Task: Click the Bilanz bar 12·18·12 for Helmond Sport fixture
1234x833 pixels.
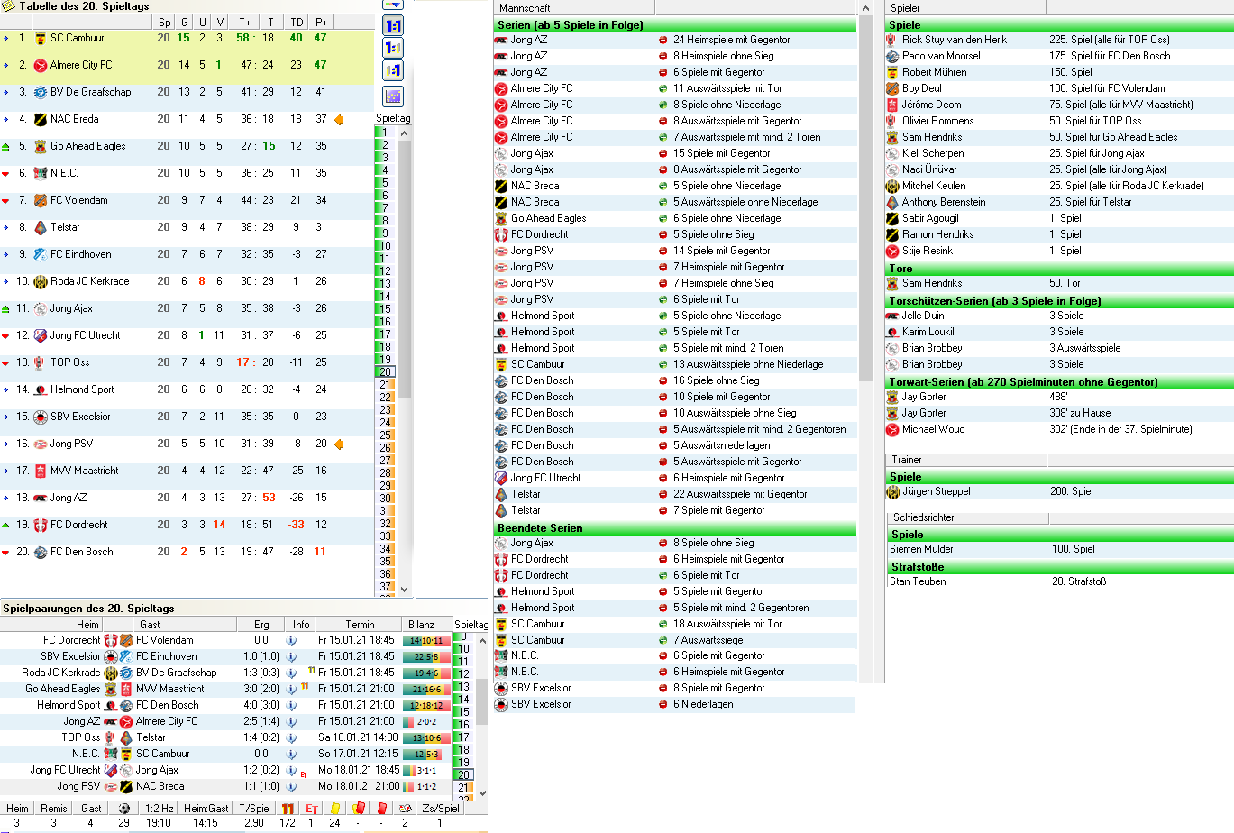Action: [425, 706]
